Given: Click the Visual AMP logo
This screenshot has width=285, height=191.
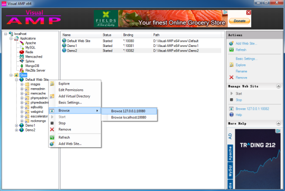Looking at the screenshot, I should pyautogui.click(x=34, y=17).
